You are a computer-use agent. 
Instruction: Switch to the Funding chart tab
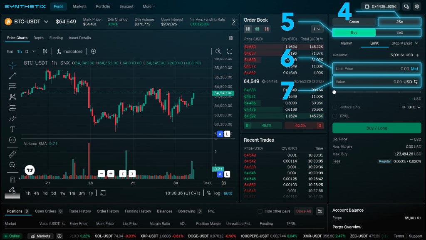pyautogui.click(x=56, y=38)
